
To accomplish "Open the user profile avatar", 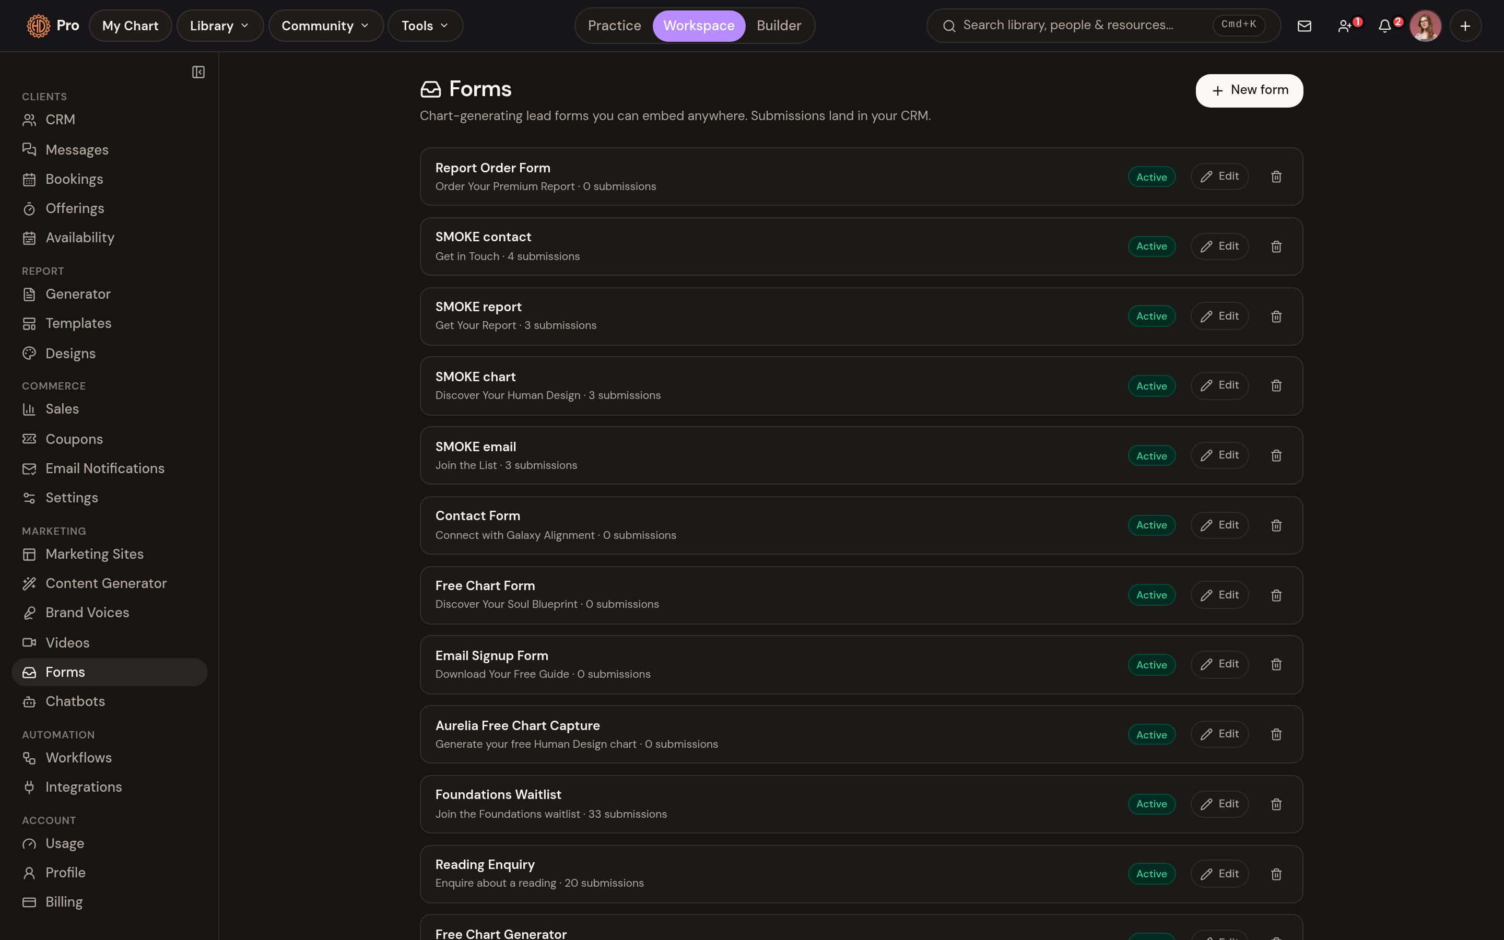I will click(x=1425, y=26).
